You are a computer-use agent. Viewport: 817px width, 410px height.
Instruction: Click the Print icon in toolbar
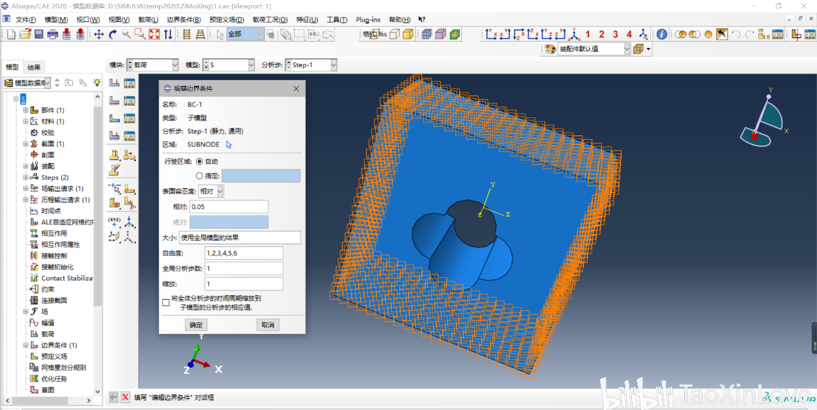point(53,34)
